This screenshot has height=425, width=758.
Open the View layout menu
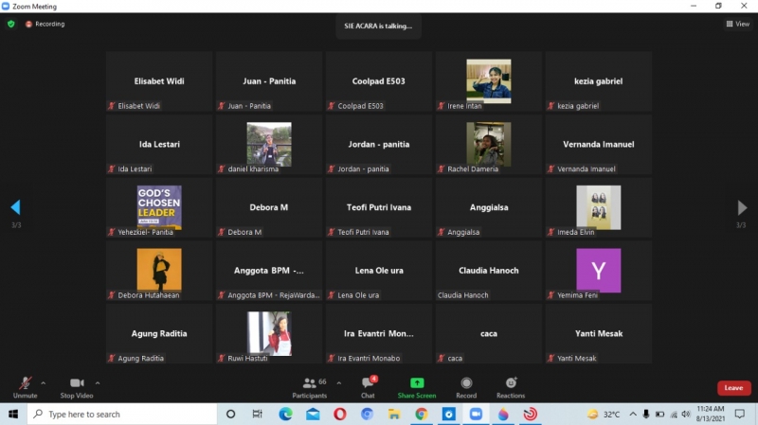737,24
